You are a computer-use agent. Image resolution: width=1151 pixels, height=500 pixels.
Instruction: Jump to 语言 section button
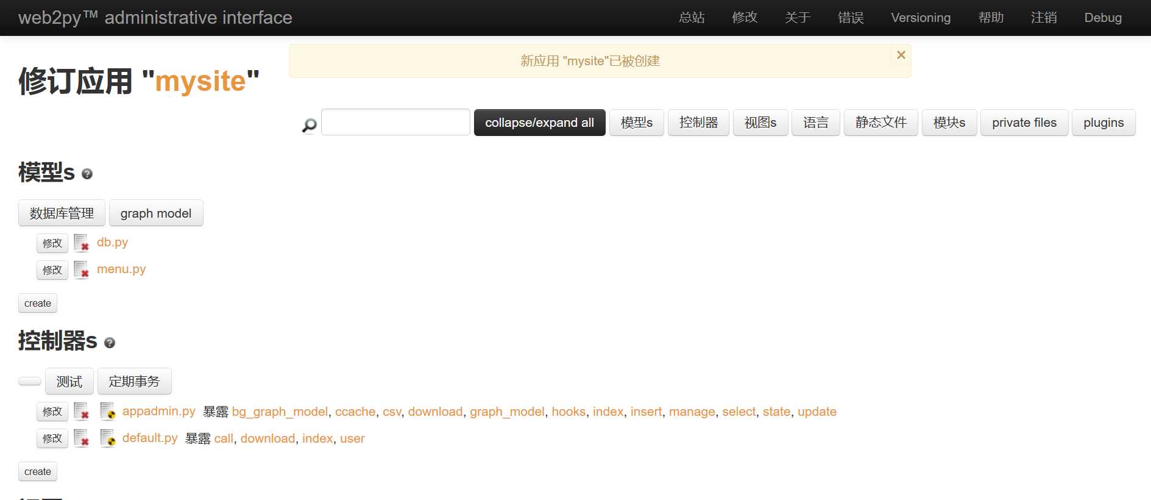[x=816, y=123]
